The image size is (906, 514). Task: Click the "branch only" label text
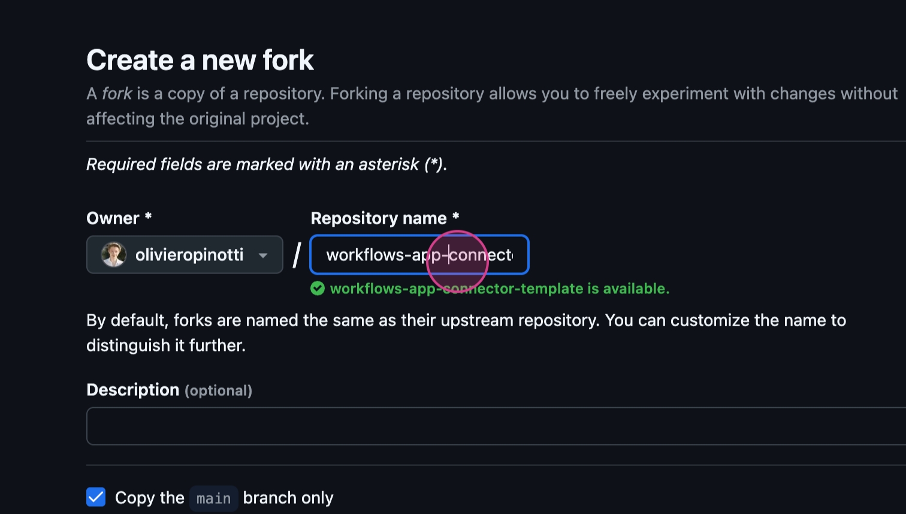click(288, 498)
